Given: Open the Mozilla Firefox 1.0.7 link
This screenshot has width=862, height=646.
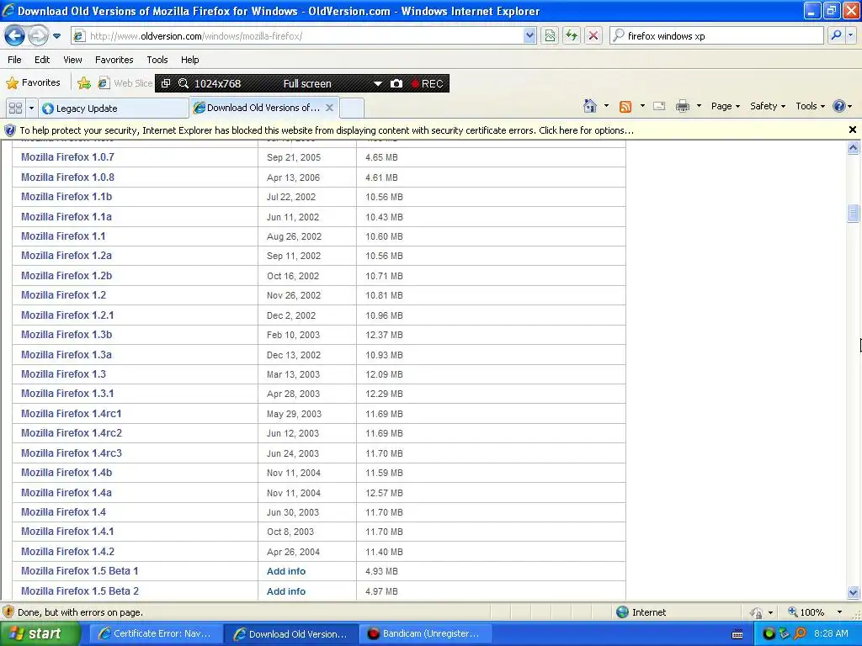Looking at the screenshot, I should 67,157.
